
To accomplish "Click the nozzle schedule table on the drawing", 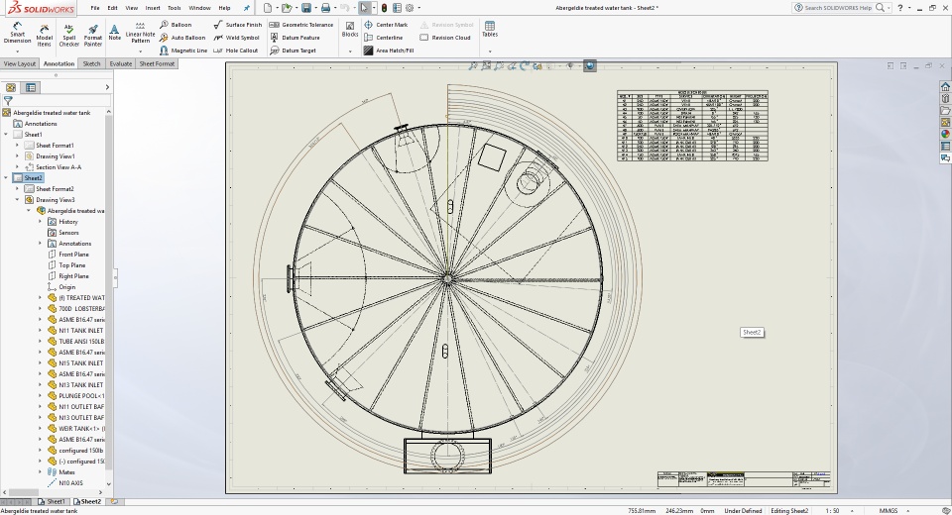I will 692,126.
